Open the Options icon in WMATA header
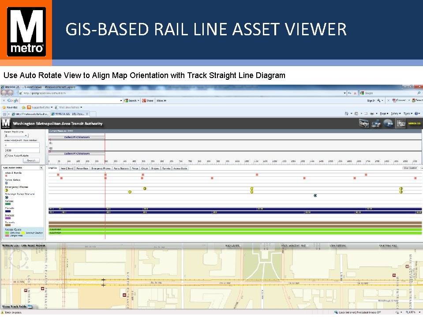 click(363, 123)
